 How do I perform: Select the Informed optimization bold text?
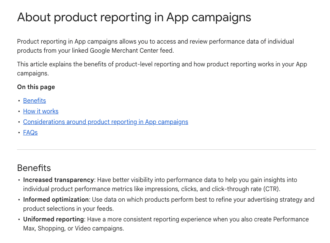click(x=56, y=200)
